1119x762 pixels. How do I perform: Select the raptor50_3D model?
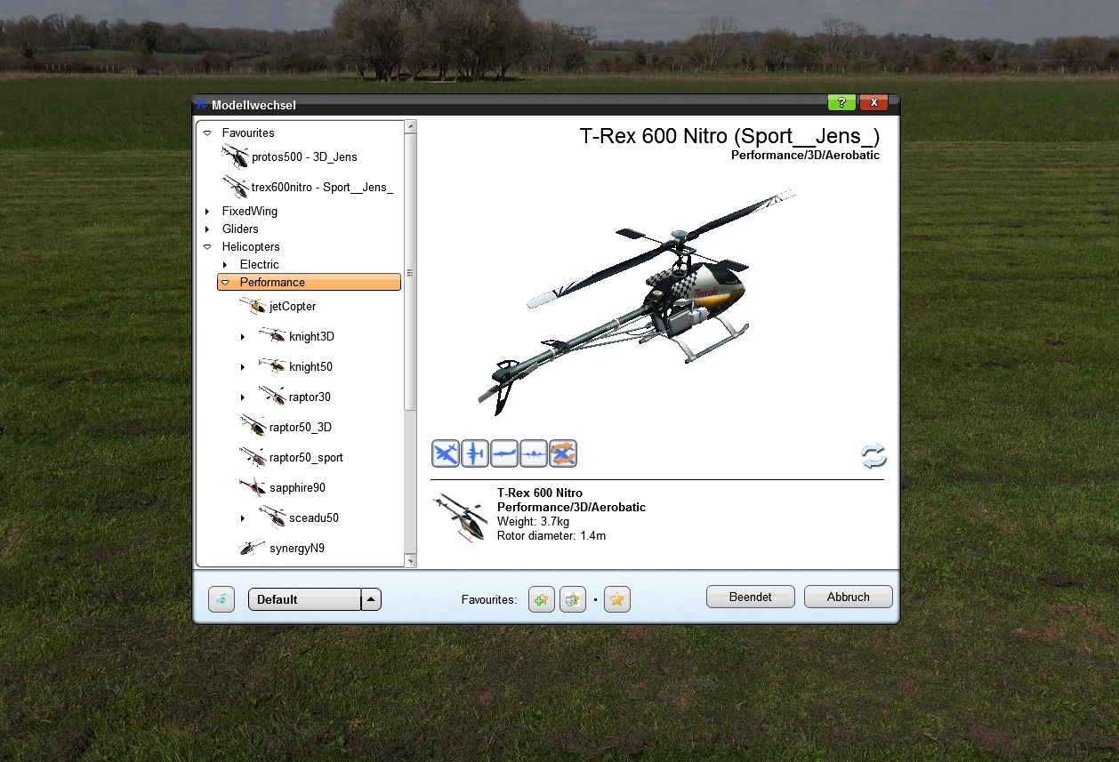tap(301, 428)
